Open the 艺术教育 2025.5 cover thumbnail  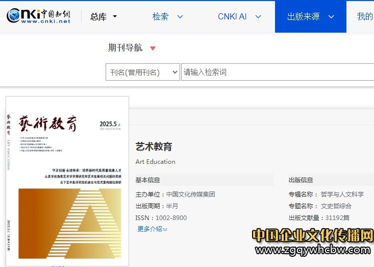click(x=67, y=181)
